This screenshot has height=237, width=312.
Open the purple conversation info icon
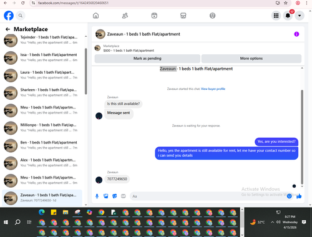coord(296,34)
